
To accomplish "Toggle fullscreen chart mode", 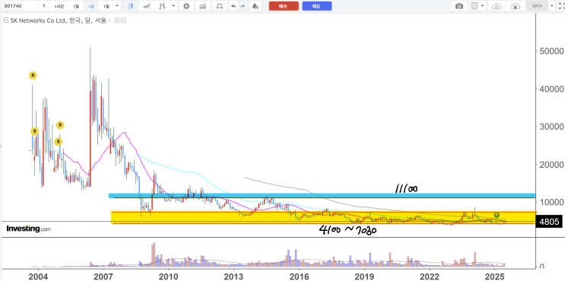I will point(561,6).
